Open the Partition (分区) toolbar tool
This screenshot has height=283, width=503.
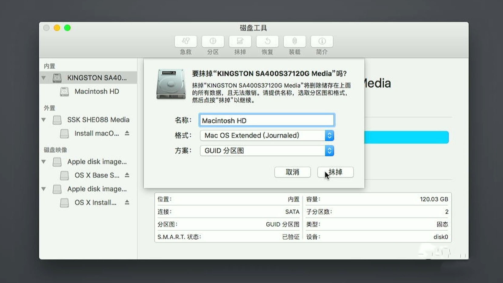pos(213,42)
